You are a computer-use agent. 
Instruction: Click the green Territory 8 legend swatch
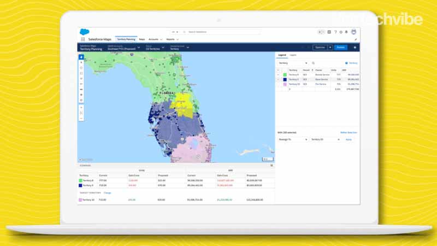tap(285, 75)
